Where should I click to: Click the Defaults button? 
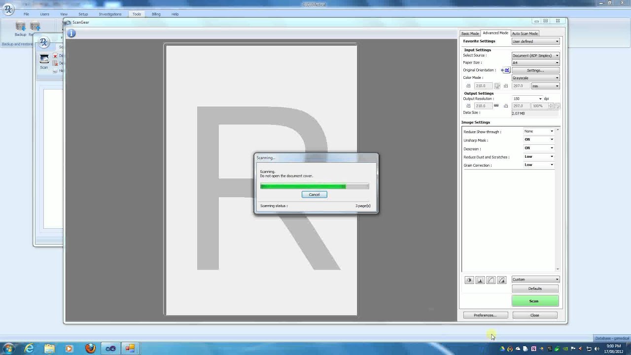[x=535, y=288]
